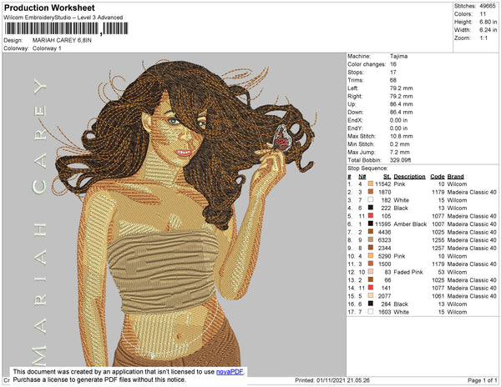This screenshot has height=387, width=501.
Task: Click the 'Code' column header
Action: (437, 177)
